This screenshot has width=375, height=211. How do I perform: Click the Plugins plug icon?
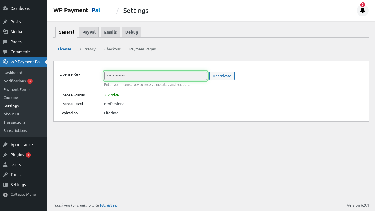(x=5, y=155)
